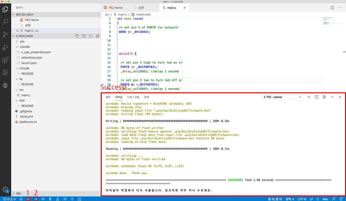346x201 pixels.
Task: Click the PlatformIO Test flask icon
Action: point(58,199)
